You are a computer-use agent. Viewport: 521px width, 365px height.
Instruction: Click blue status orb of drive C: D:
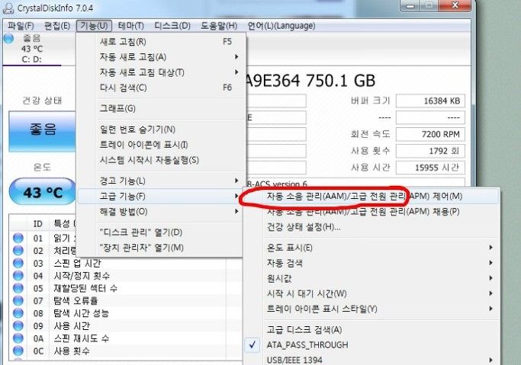8,39
